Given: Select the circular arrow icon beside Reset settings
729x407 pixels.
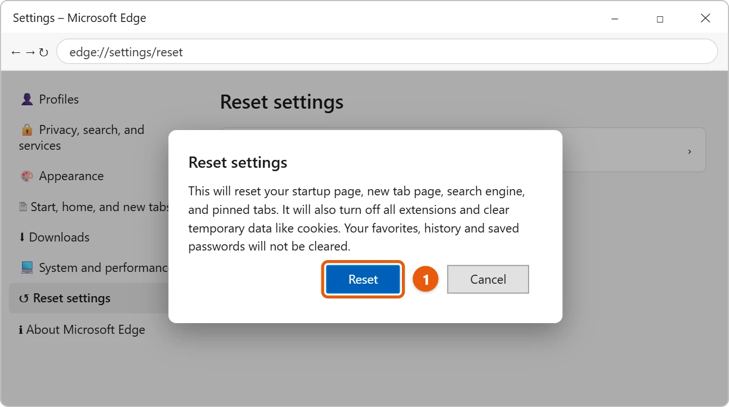Looking at the screenshot, I should pos(24,298).
